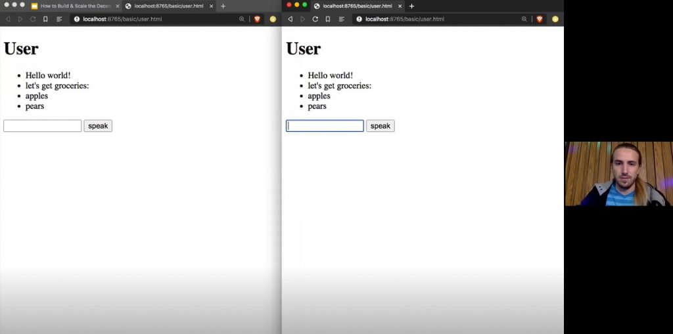Viewport: 673px width, 334px height.
Task: Click bookmark icon in left browser window
Action: click(45, 19)
